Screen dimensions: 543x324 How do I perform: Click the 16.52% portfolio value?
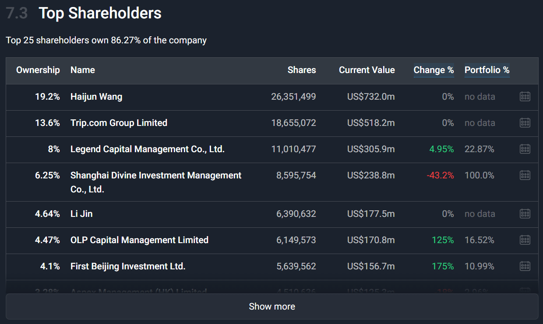(480, 240)
